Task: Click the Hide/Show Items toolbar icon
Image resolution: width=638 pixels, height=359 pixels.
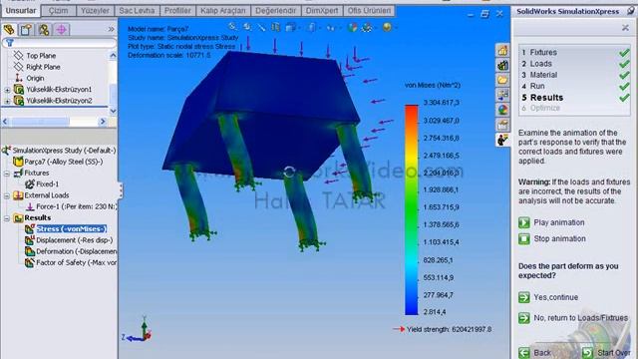Action: (x=331, y=28)
